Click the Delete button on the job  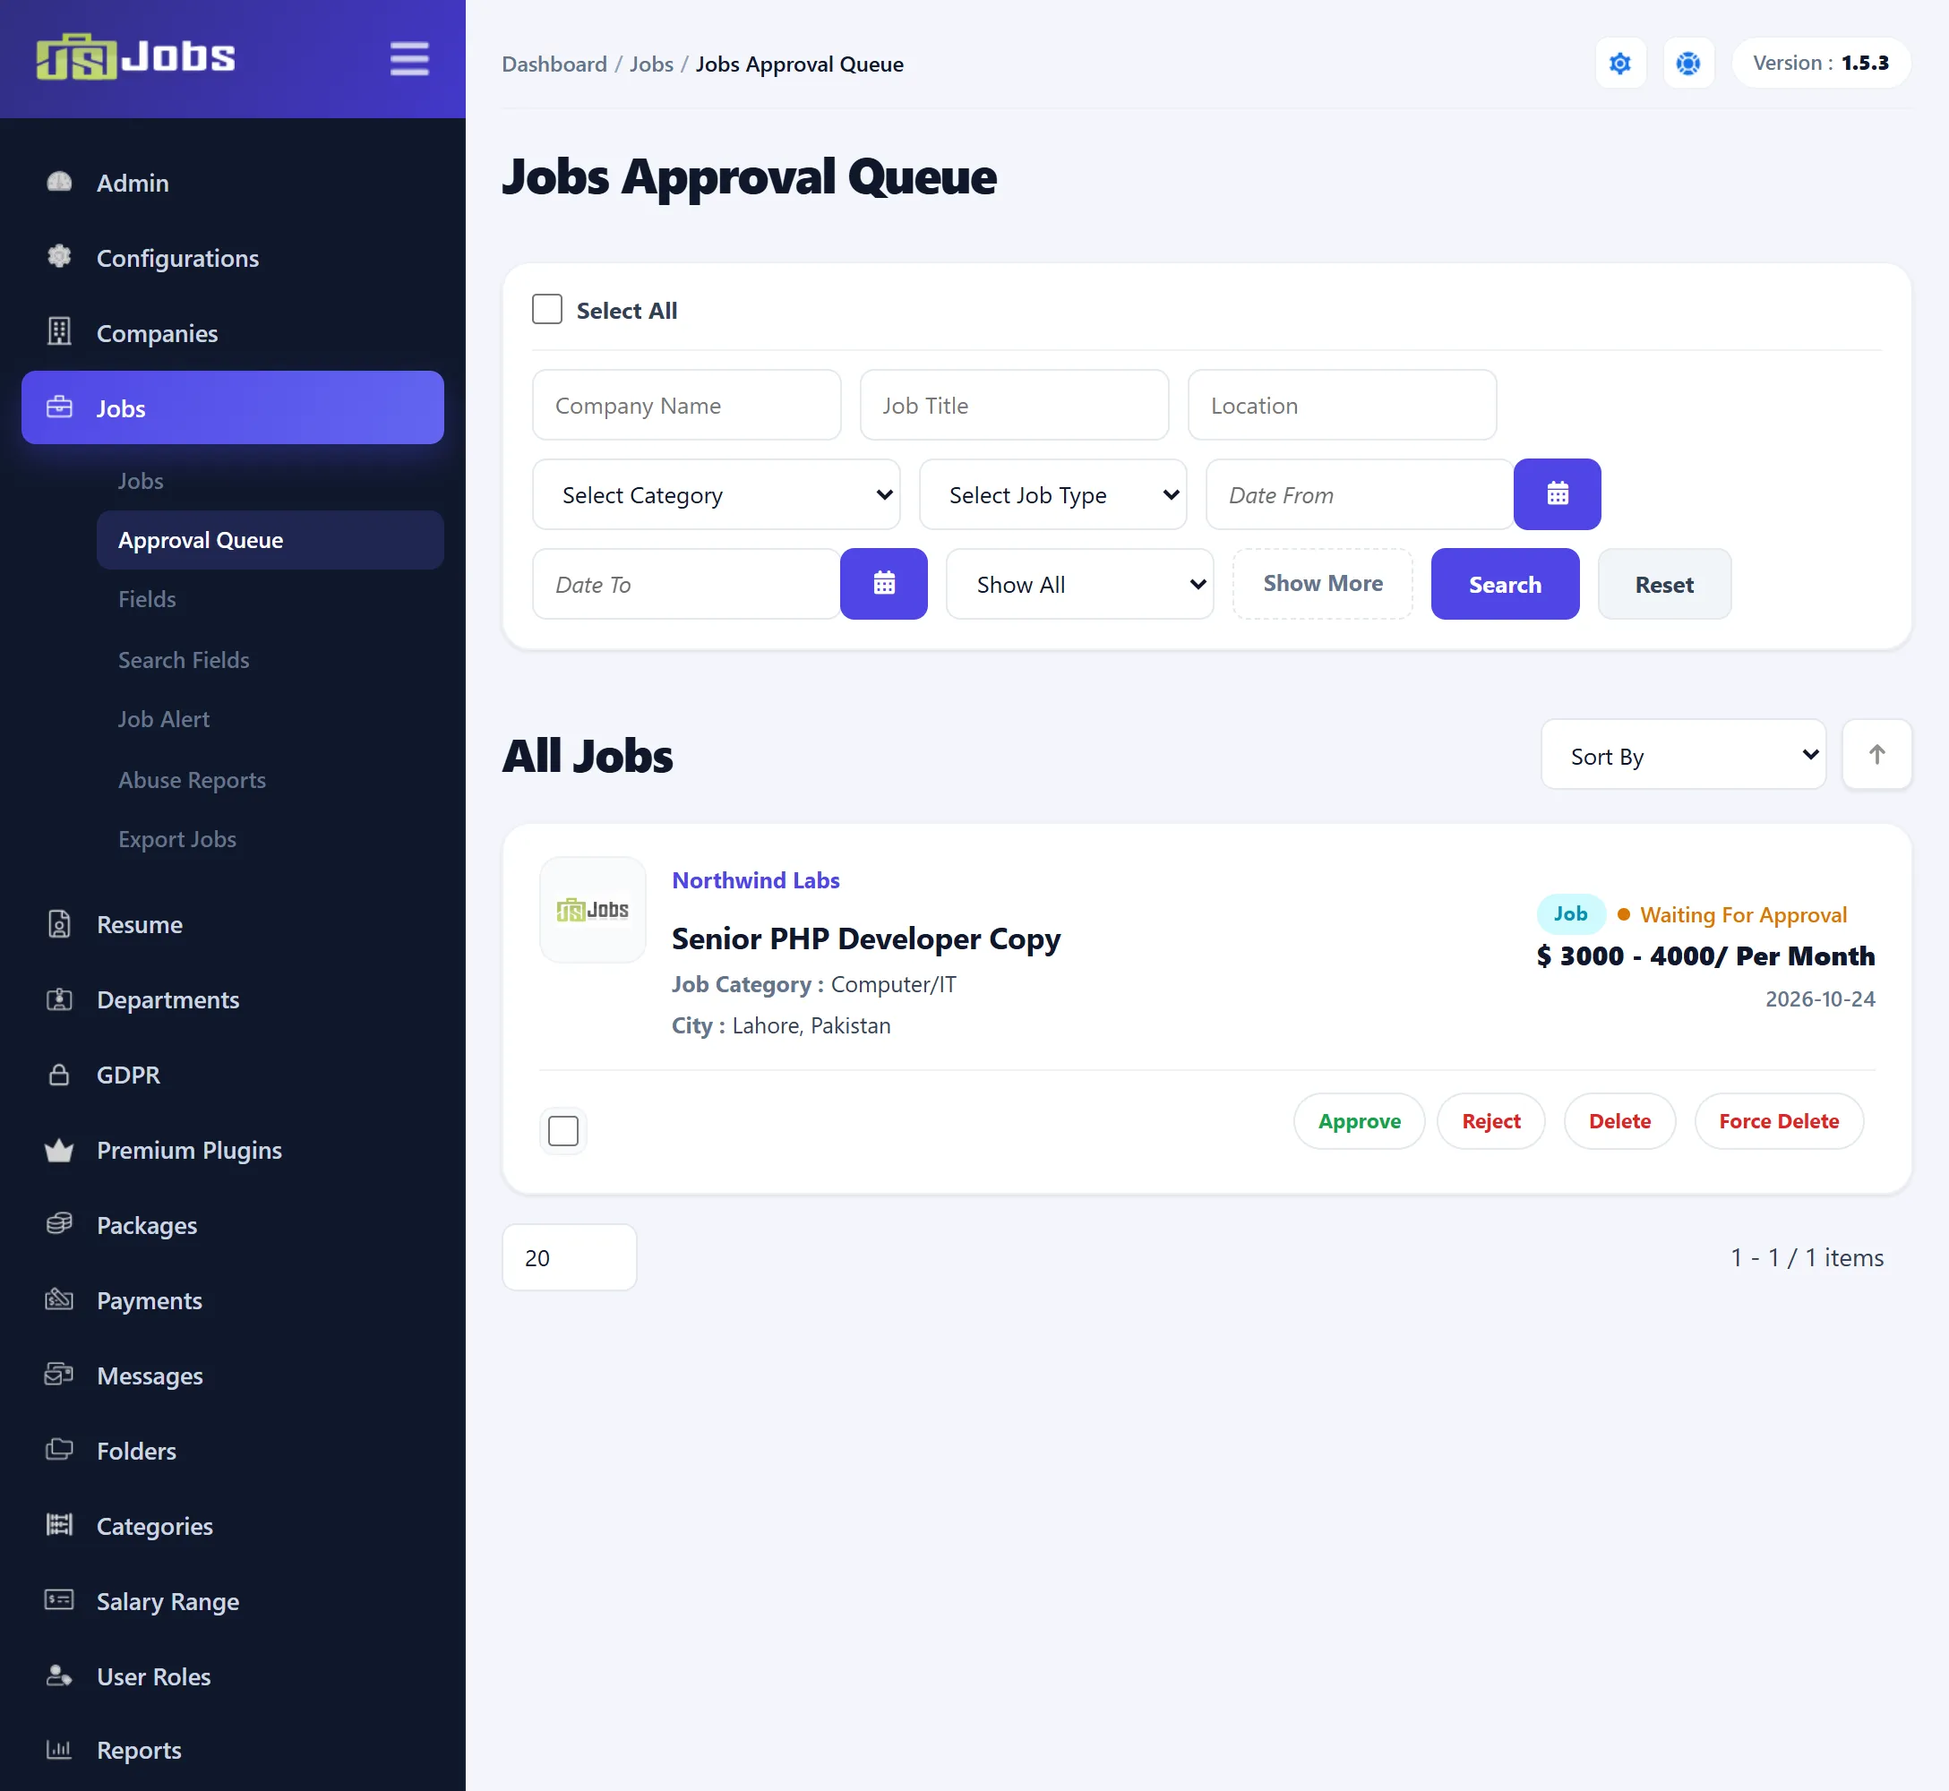click(1618, 1120)
